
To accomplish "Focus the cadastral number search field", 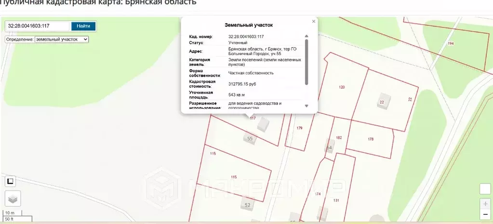I will click(x=38, y=26).
